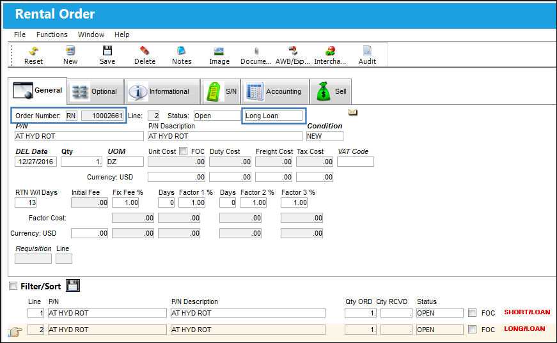Select line 2 P/N AT HYD ROT

tap(107, 330)
